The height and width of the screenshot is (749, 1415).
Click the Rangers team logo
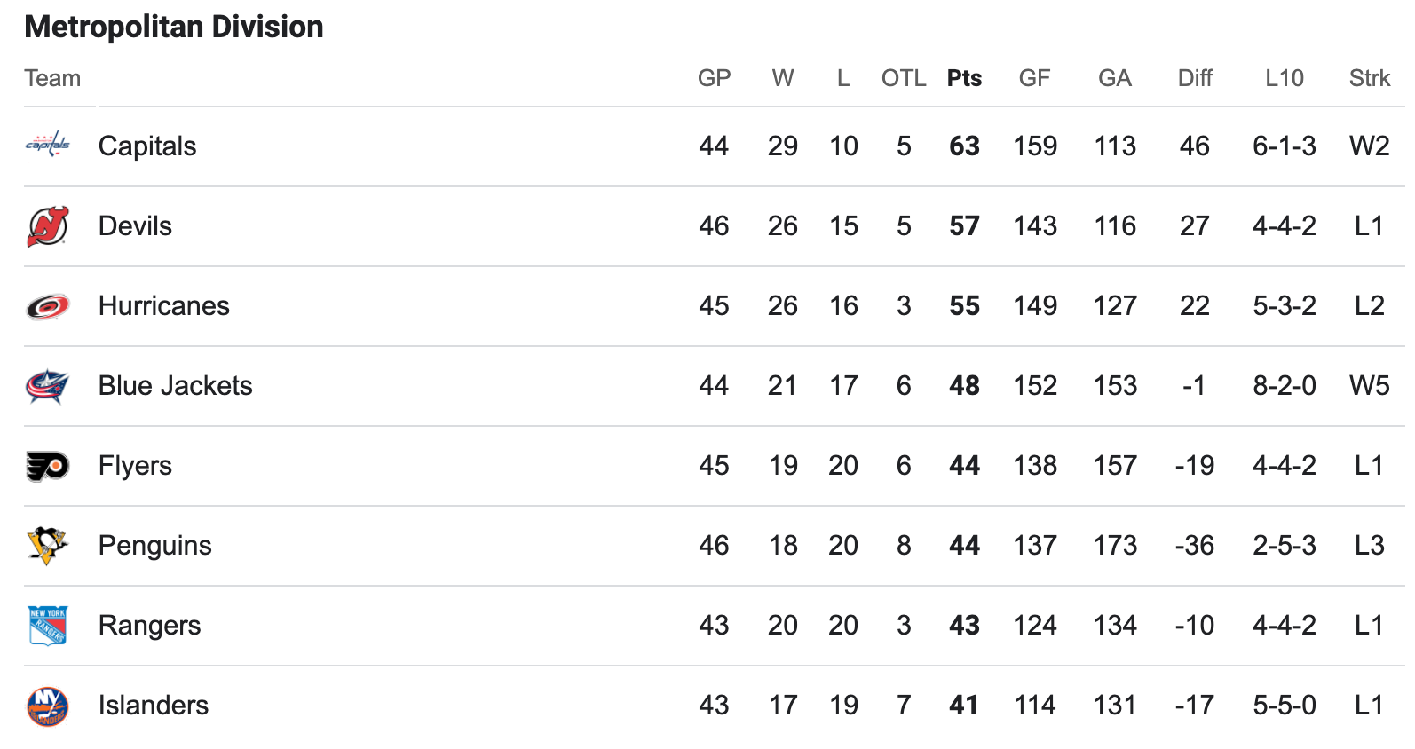[48, 626]
